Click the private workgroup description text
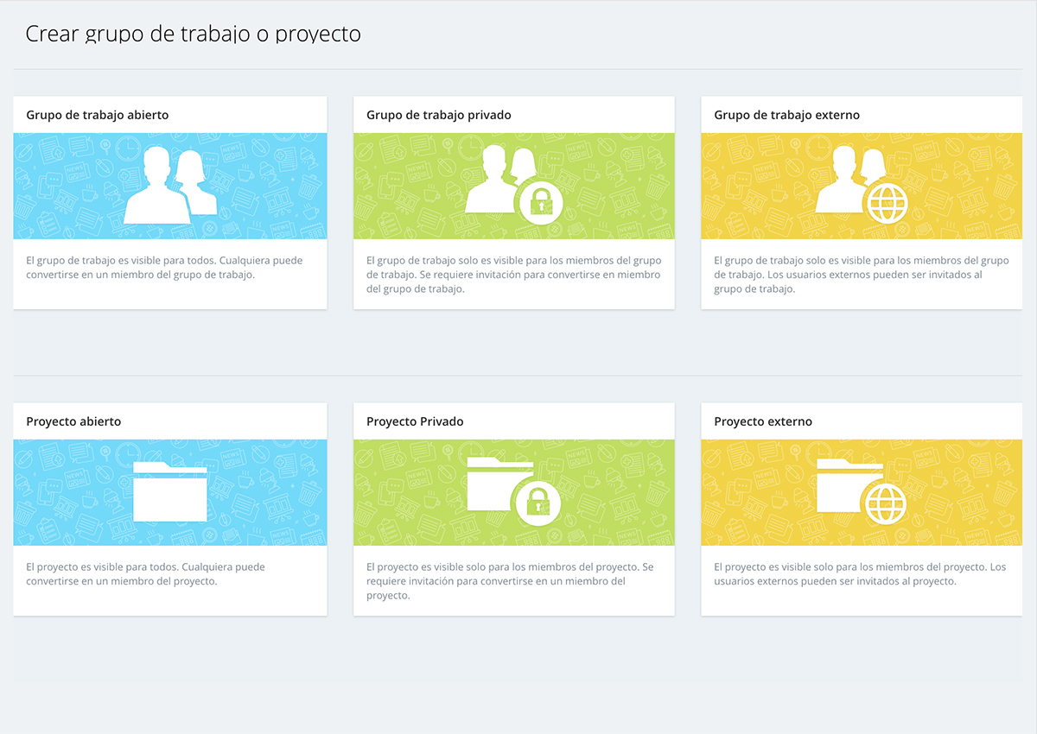The image size is (1037, 734). [513, 275]
